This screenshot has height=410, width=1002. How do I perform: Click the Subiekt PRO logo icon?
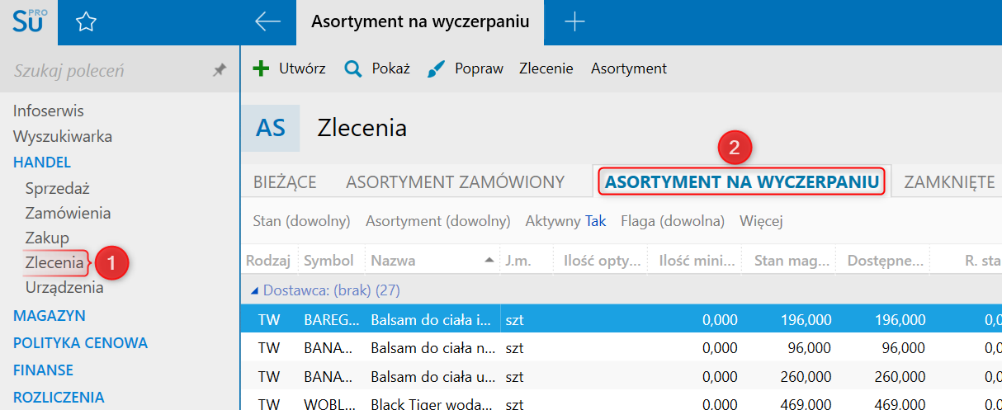pos(28,22)
